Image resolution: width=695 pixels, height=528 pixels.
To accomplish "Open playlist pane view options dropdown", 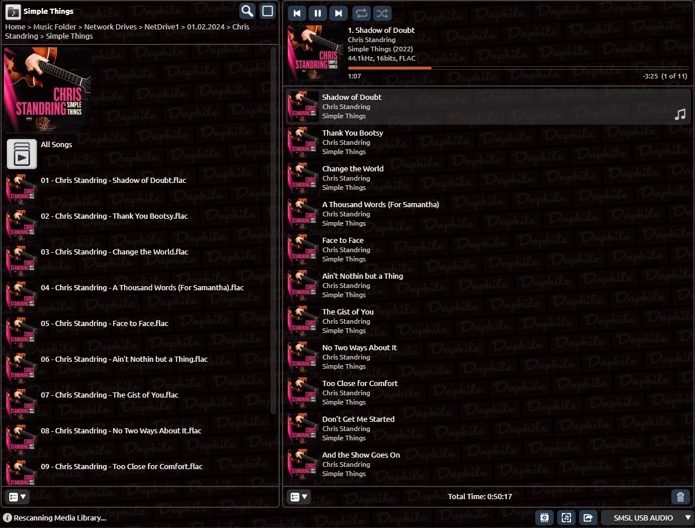I will pos(299,496).
